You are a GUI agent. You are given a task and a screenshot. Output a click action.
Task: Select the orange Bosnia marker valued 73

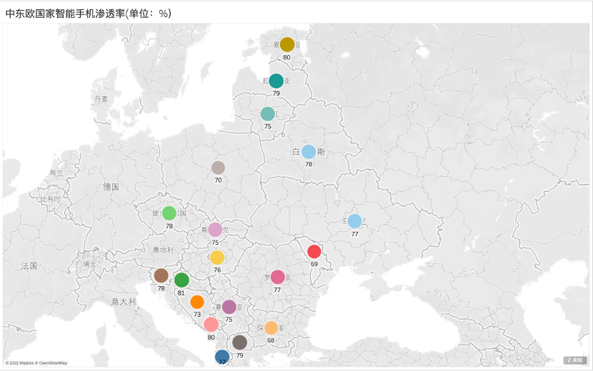point(197,302)
